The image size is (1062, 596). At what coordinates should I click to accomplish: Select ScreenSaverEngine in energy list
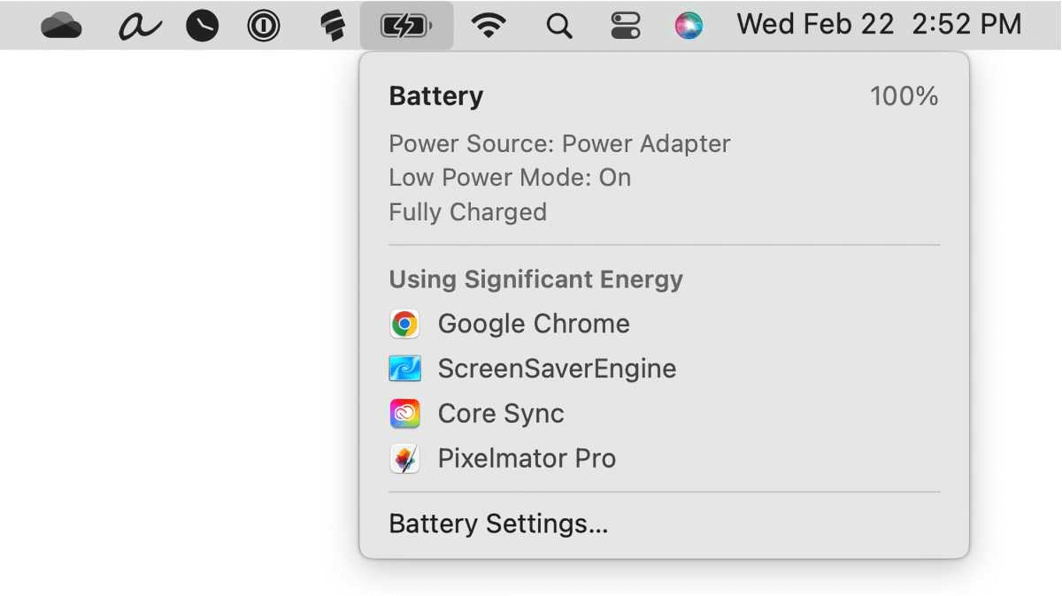[x=557, y=369]
